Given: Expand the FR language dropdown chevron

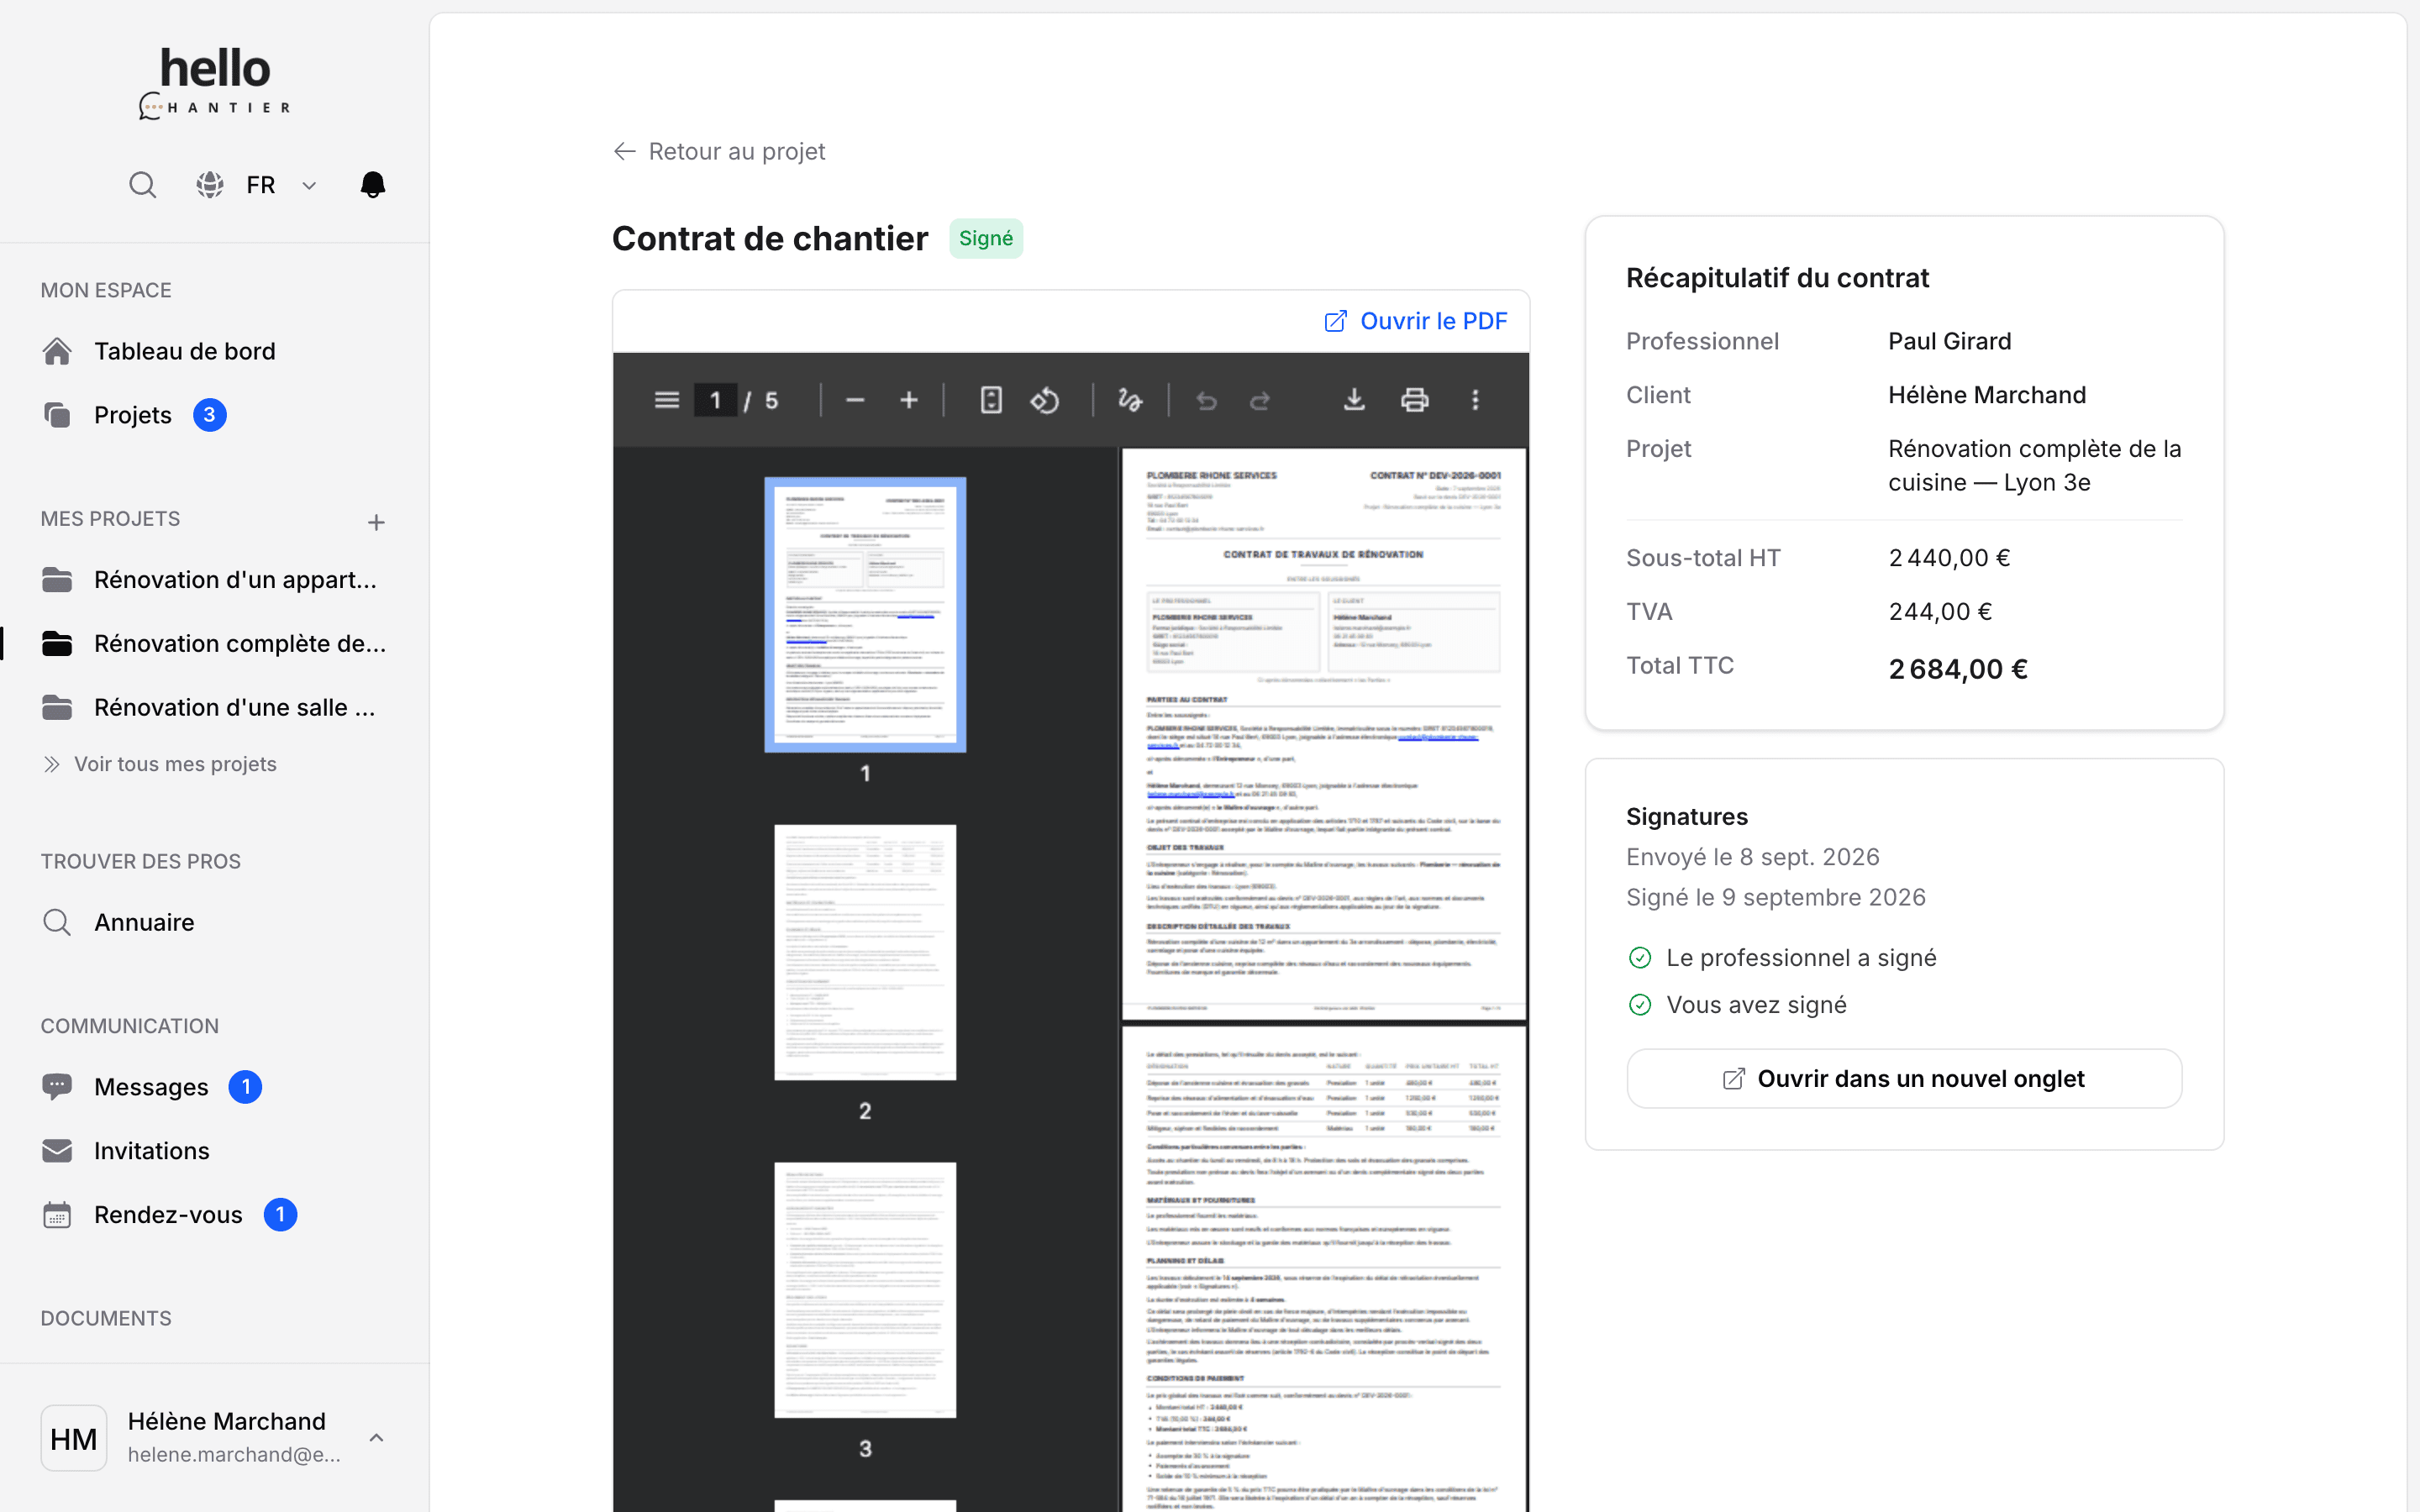Looking at the screenshot, I should click(x=309, y=186).
